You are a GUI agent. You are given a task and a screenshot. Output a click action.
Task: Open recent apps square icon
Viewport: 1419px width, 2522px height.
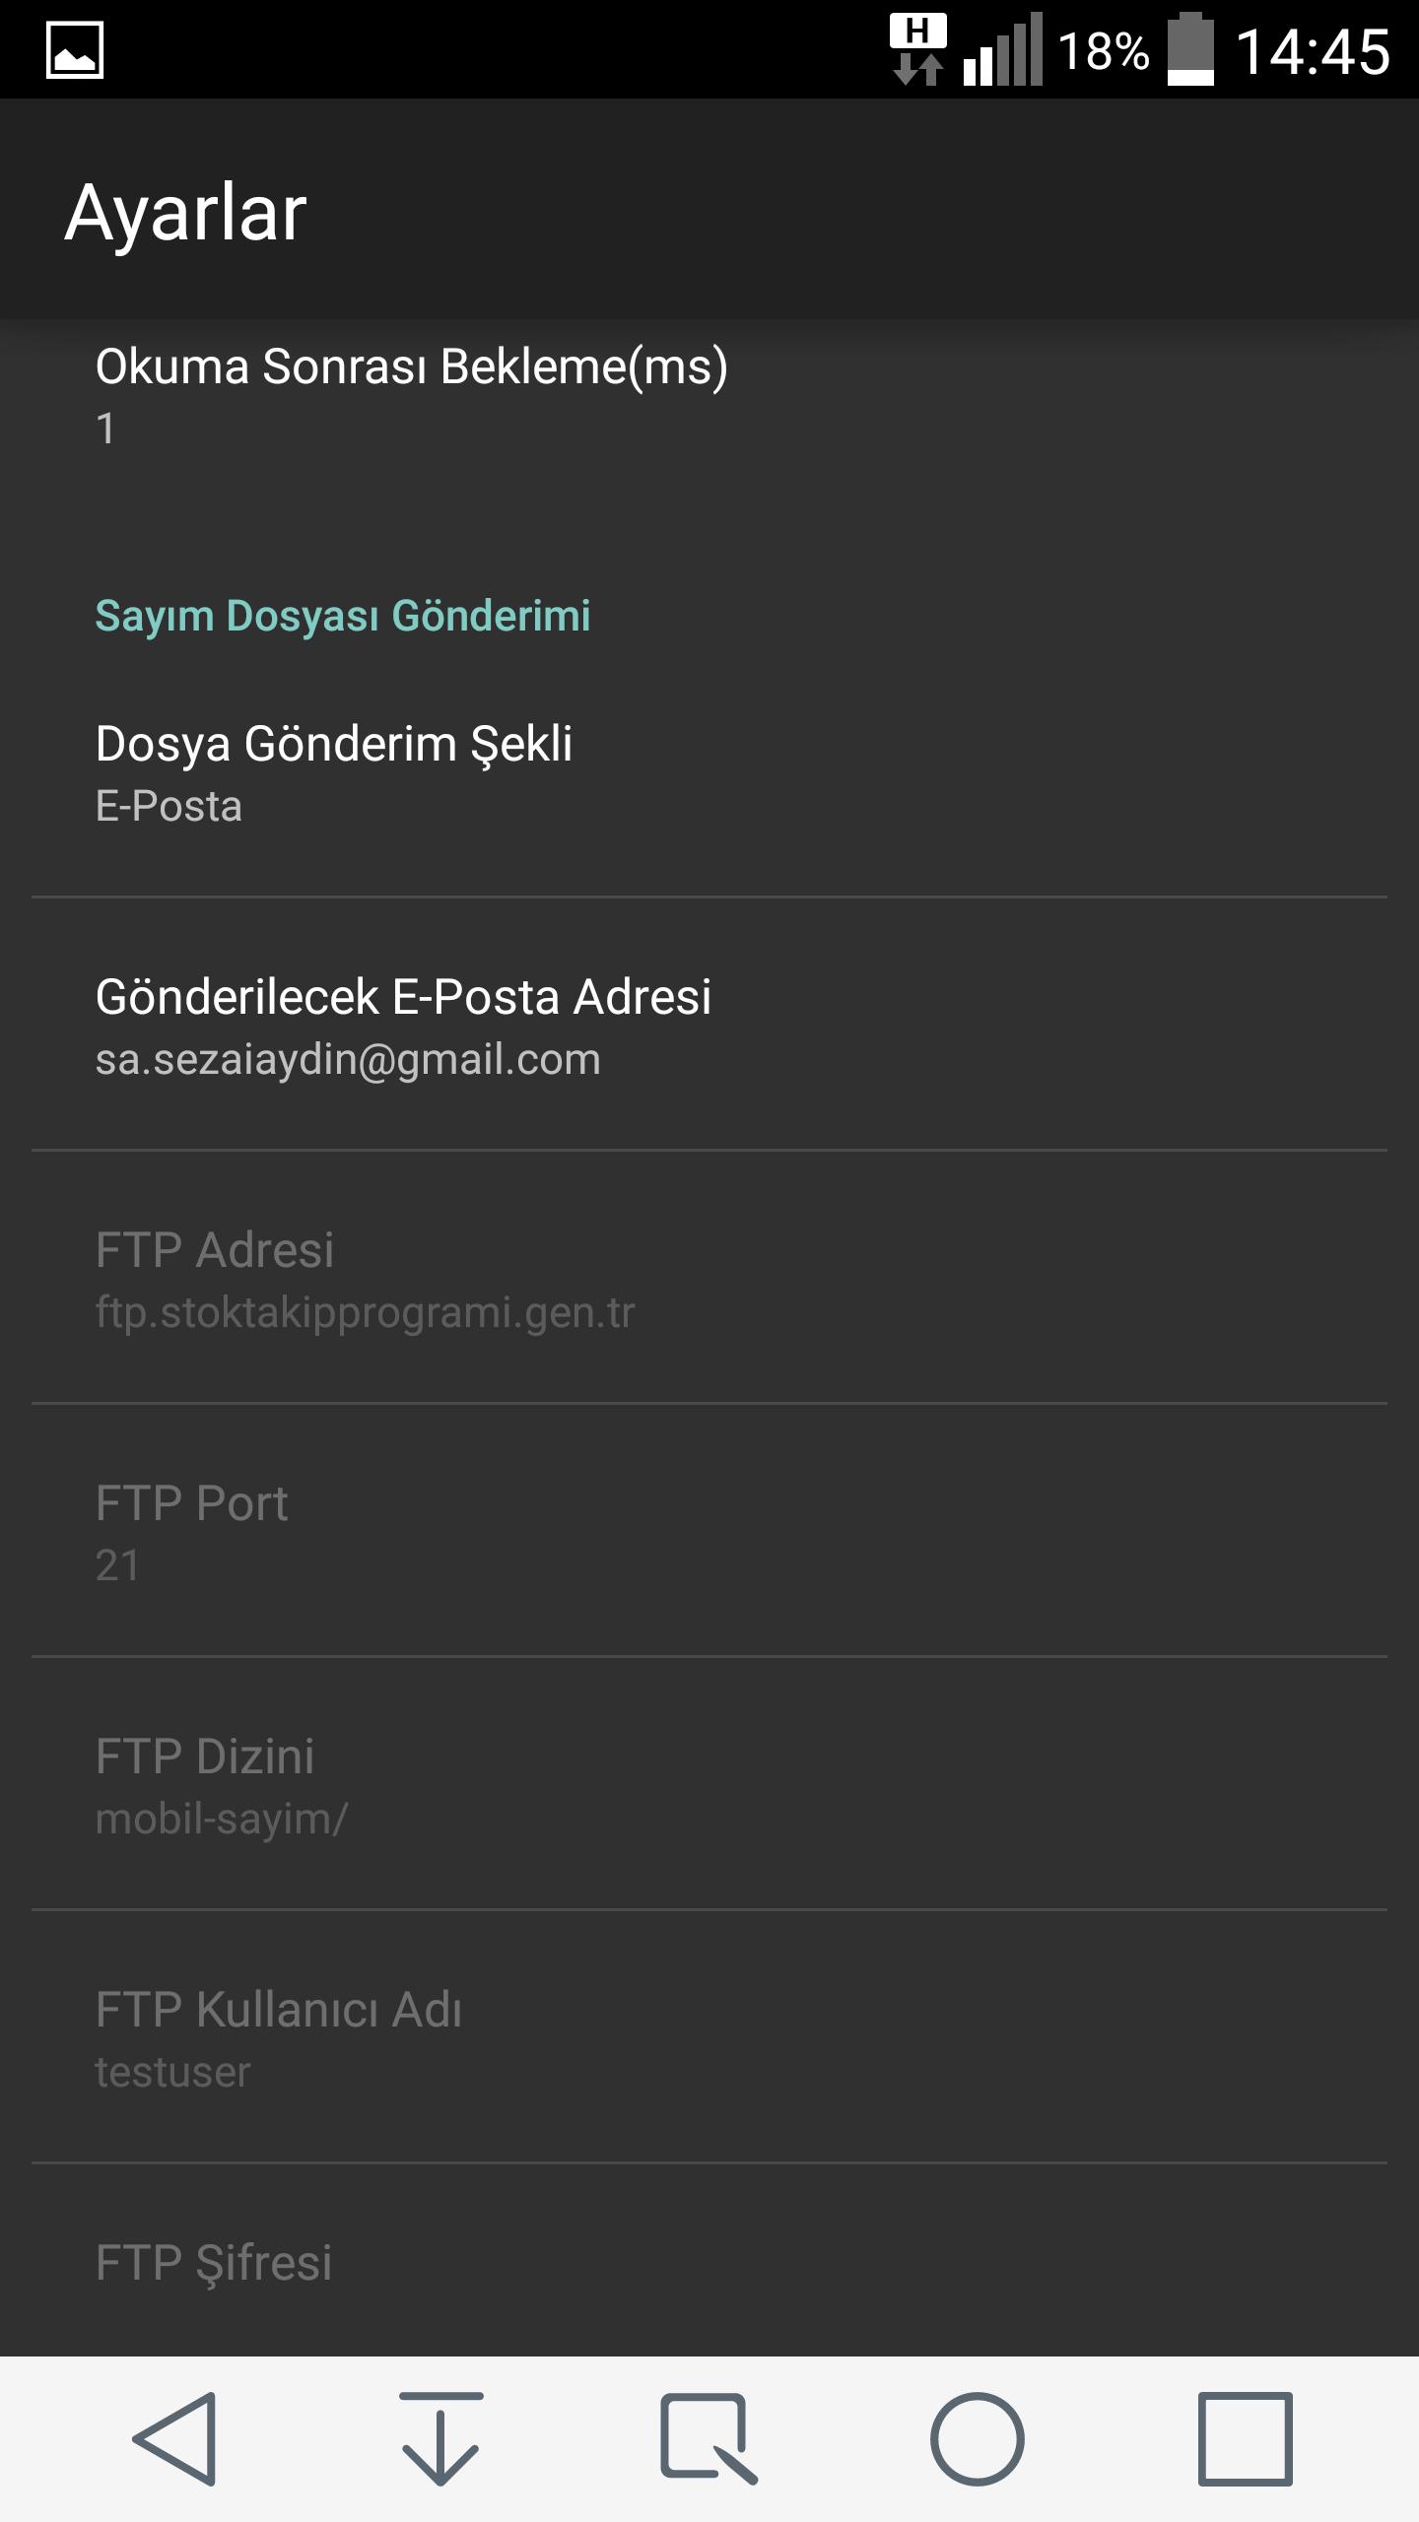1245,2438
